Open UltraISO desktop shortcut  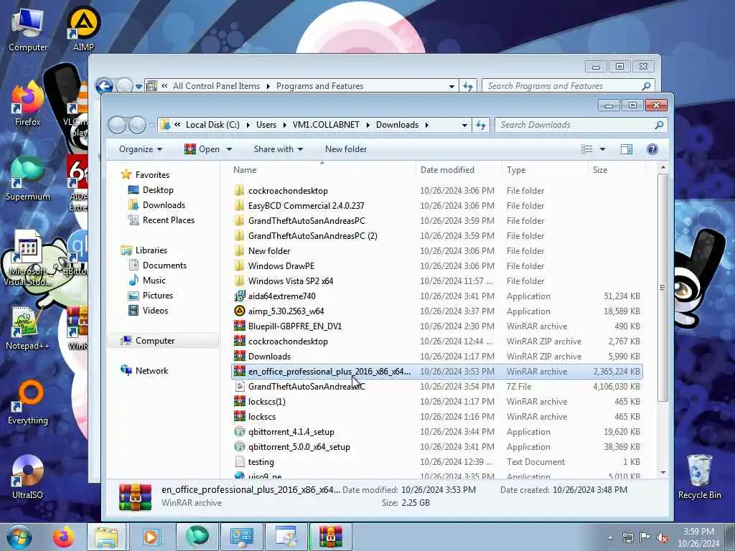(x=28, y=477)
